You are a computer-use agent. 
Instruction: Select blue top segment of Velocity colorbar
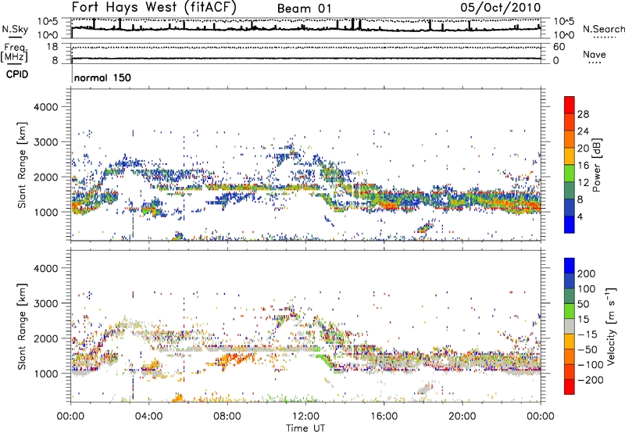[x=570, y=266]
